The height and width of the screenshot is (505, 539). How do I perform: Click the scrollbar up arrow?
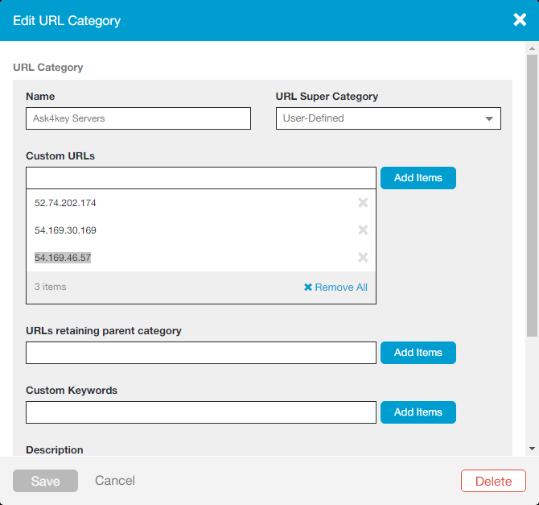pyautogui.click(x=532, y=48)
